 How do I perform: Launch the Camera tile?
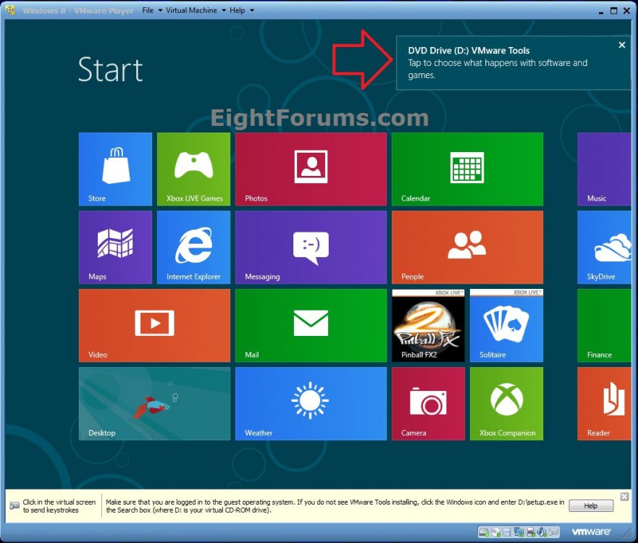tap(428, 403)
